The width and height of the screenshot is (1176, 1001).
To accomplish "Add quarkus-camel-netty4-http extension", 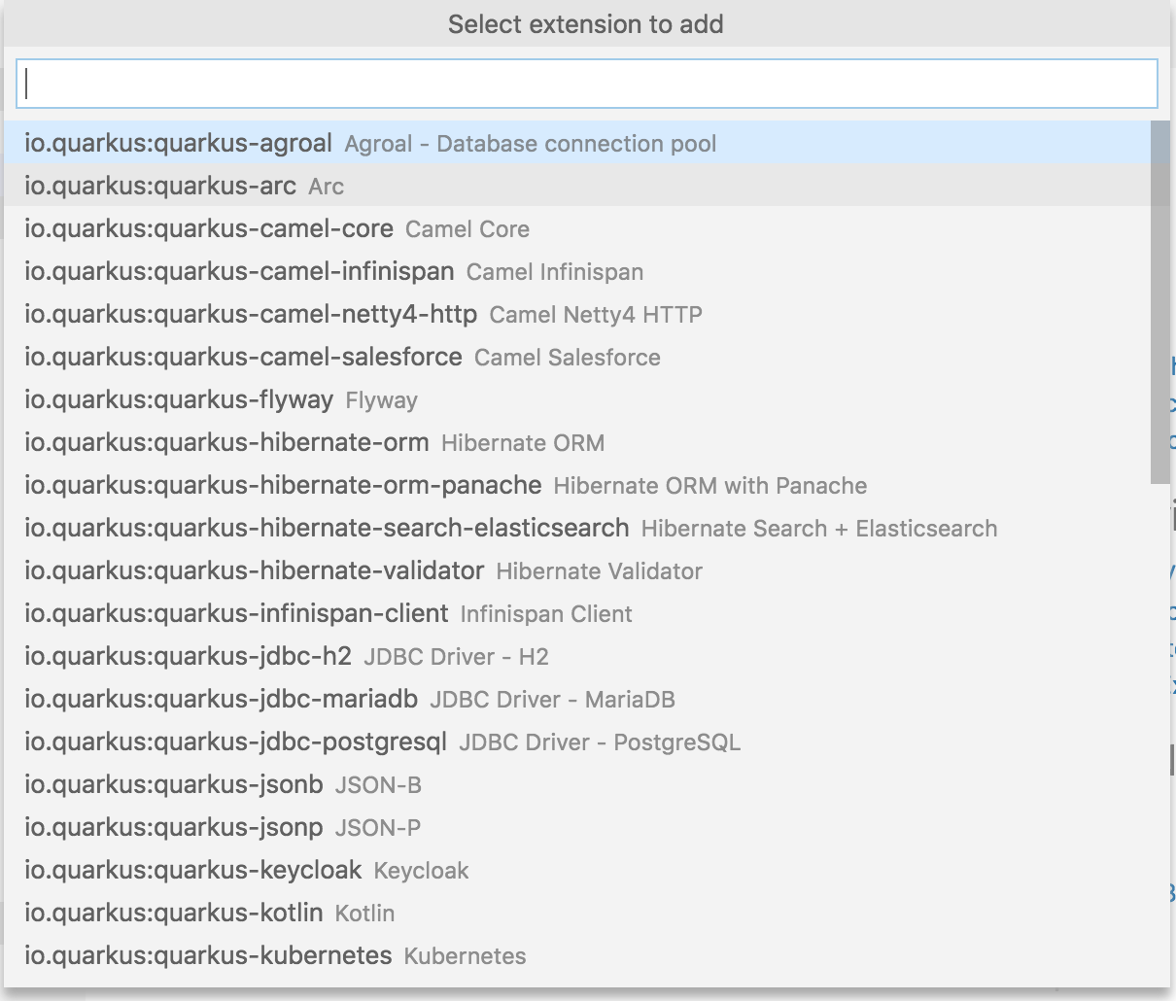I will pyautogui.click(x=577, y=314).
